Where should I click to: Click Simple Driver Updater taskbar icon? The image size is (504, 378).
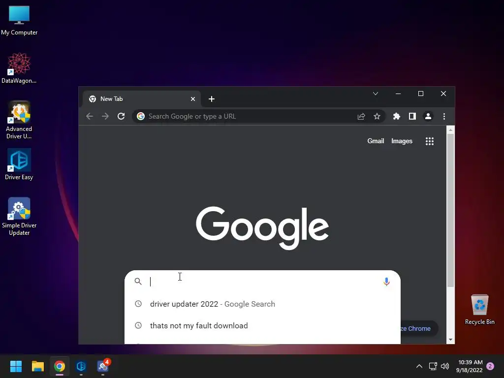(x=103, y=366)
